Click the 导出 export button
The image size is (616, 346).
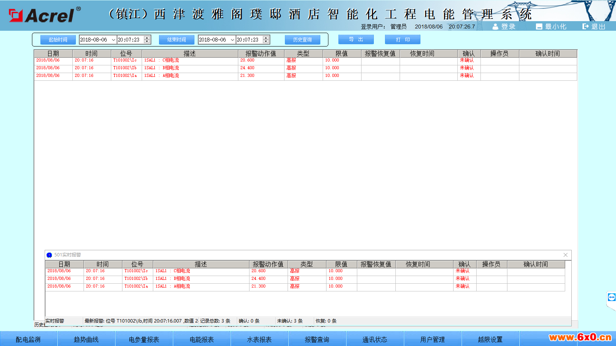[x=356, y=40]
